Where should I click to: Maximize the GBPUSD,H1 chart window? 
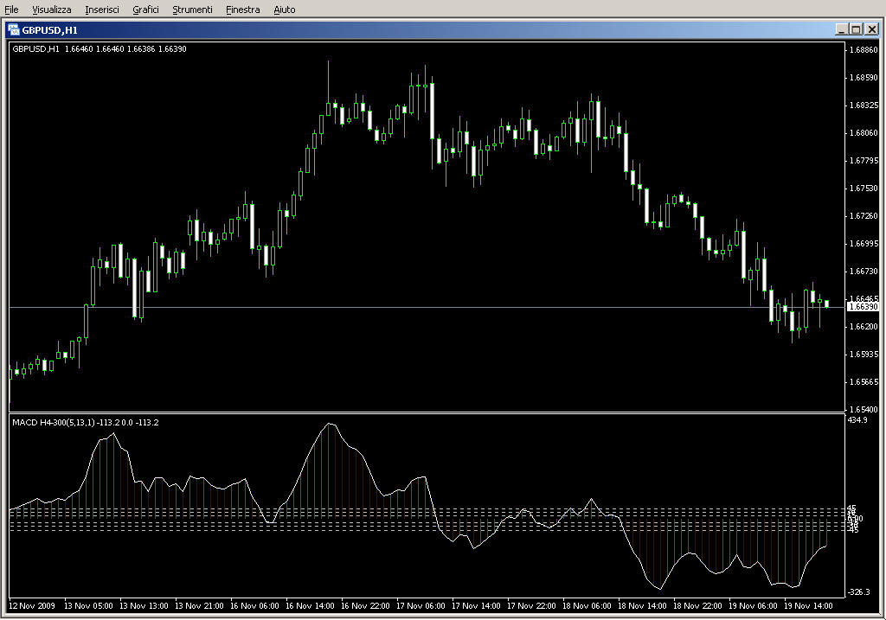click(x=856, y=29)
